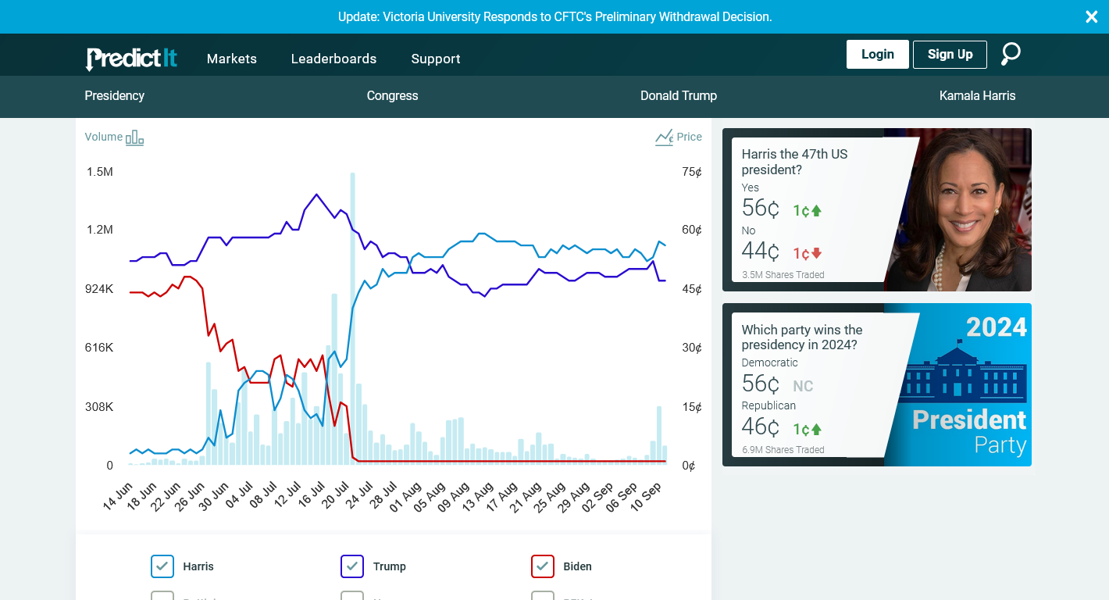Click Harris No 44¢ price
Screen dimensions: 1109x600
pyautogui.click(x=761, y=251)
